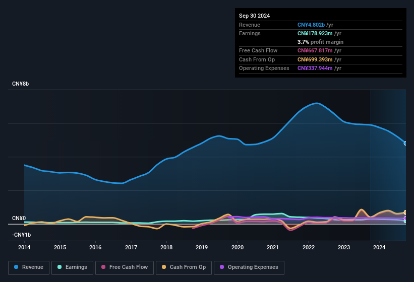The image size is (414, 282).
Task: Click the pink Free Cash Flow dot
Action: (x=104, y=267)
